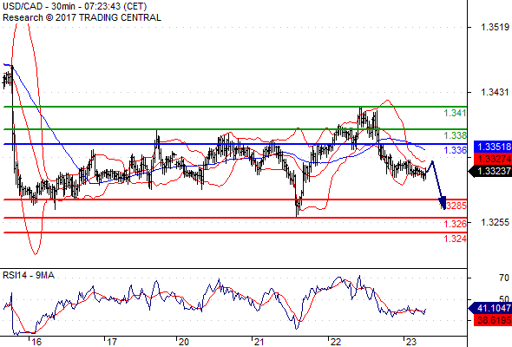Click the 23 date marker on time axis
Image resolution: width=512 pixels, height=347 pixels.
coord(411,342)
